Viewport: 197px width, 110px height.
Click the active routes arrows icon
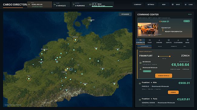(74, 5)
